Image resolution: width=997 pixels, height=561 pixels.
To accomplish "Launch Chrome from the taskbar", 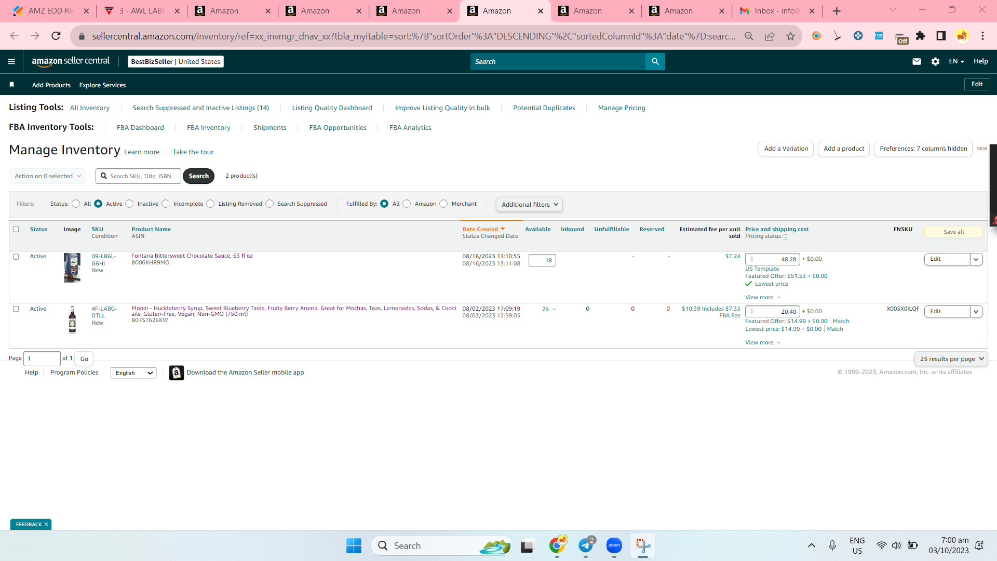I will [x=558, y=545].
